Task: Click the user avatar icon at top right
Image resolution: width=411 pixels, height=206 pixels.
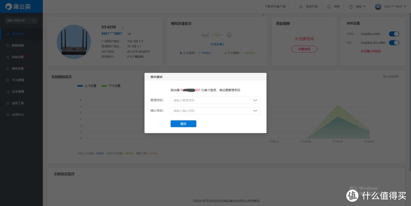Action: (x=378, y=6)
